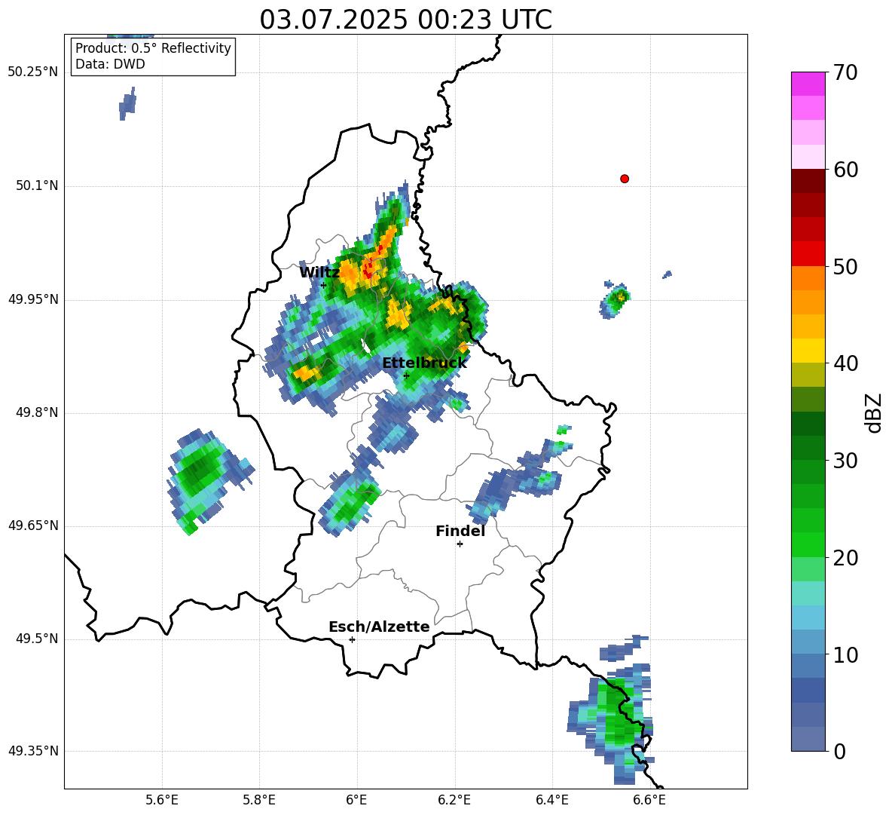Click the small blue echo near 50.2°N in northwest
This screenshot has height=815, width=892.
coord(127,103)
